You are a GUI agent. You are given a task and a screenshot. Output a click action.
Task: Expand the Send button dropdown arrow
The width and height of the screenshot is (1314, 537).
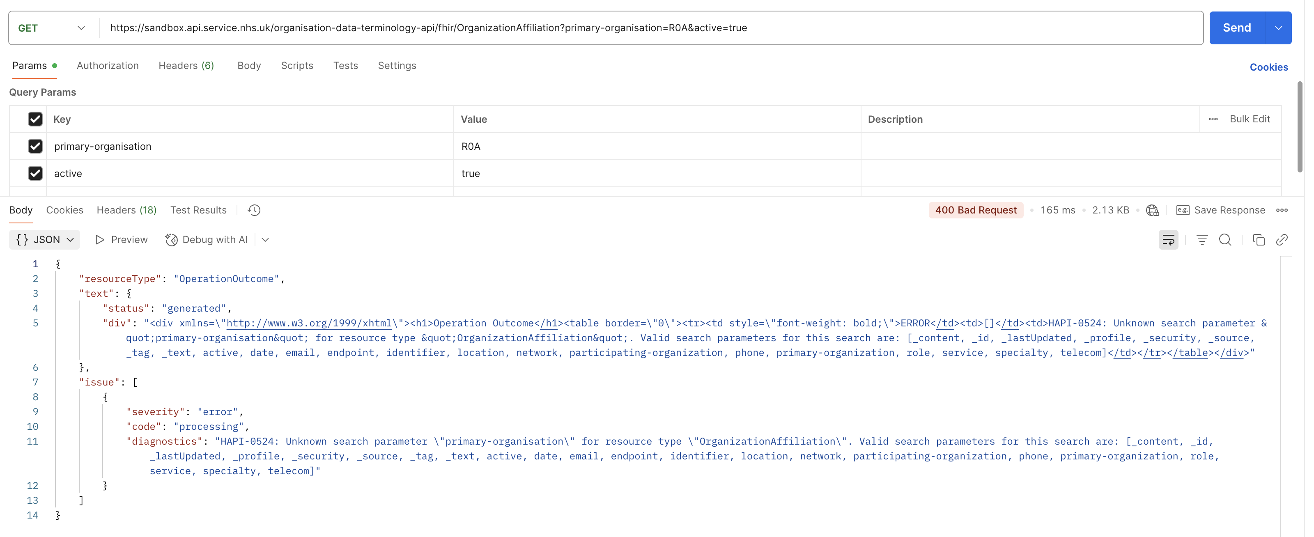pyautogui.click(x=1278, y=28)
